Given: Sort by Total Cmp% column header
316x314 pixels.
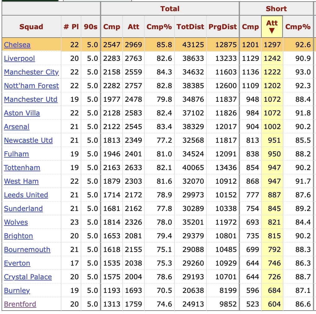Looking at the screenshot, I should point(159,27).
